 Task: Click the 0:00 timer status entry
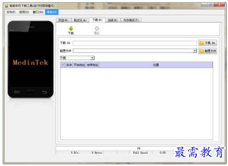point(162,153)
